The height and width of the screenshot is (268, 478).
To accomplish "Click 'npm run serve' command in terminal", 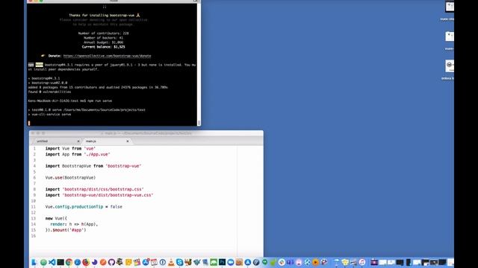I will [x=99, y=101].
